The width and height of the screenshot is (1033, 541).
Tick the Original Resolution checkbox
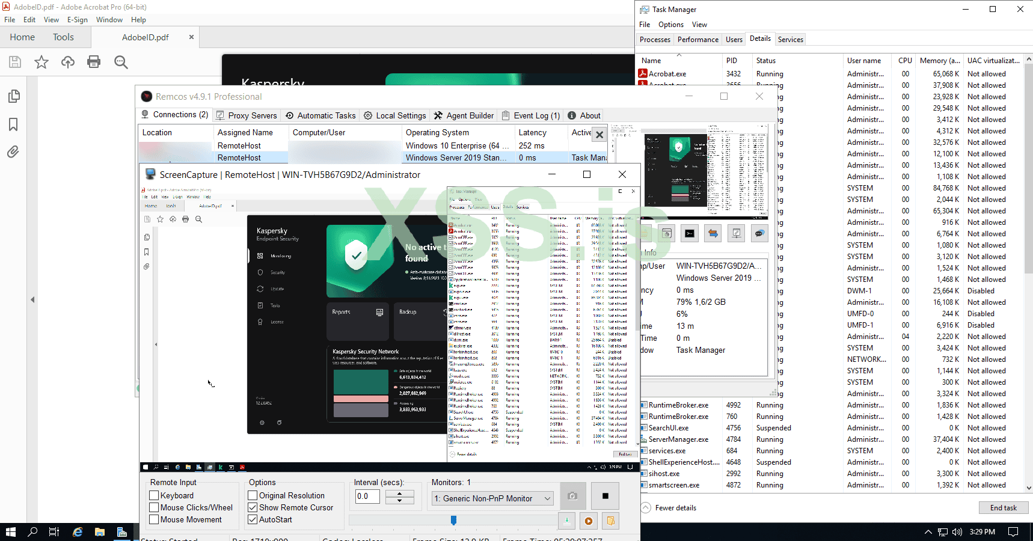[x=253, y=495]
